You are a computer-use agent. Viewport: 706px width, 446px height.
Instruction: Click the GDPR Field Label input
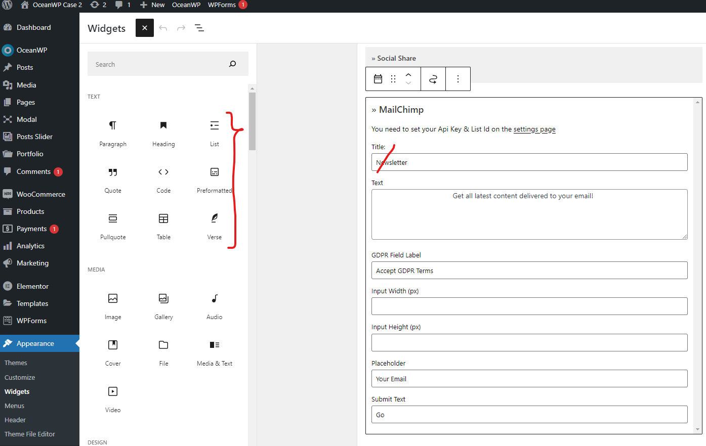click(529, 271)
